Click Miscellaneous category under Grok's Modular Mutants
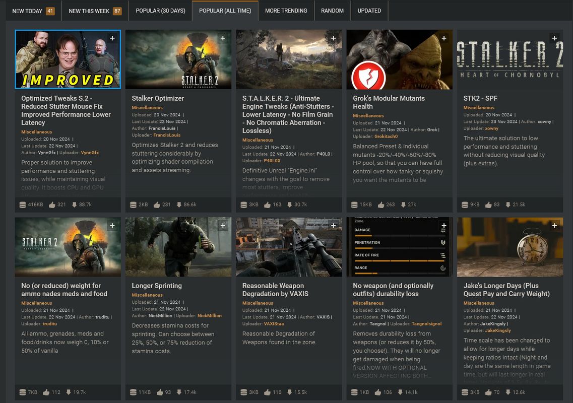 [368, 116]
